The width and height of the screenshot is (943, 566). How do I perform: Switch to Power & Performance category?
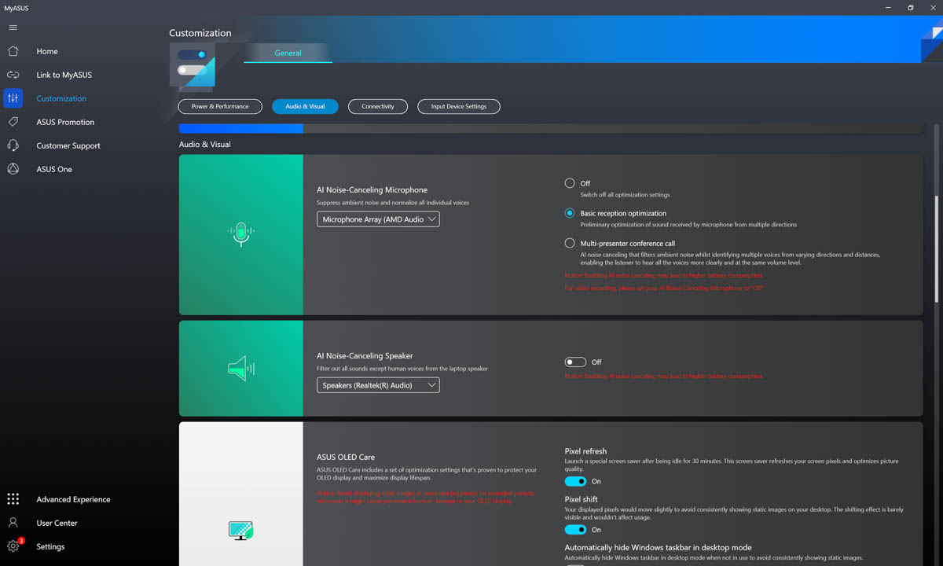[220, 106]
